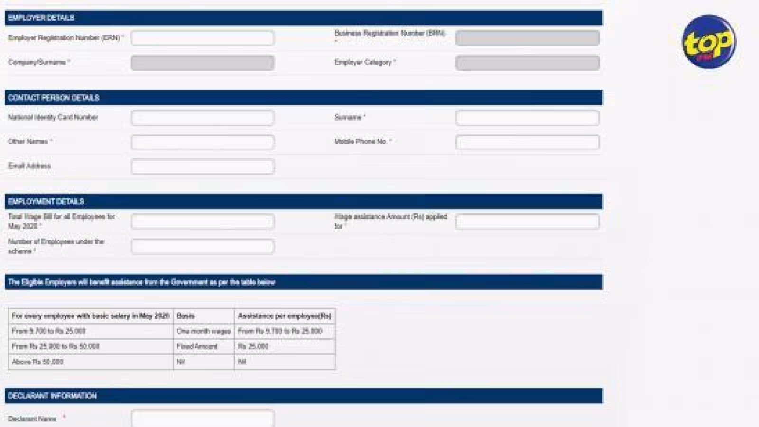Click the Employer Details section header

coord(304,18)
